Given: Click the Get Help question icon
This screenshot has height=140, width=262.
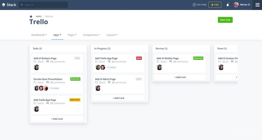Looking at the screenshot, I should click(x=194, y=5).
